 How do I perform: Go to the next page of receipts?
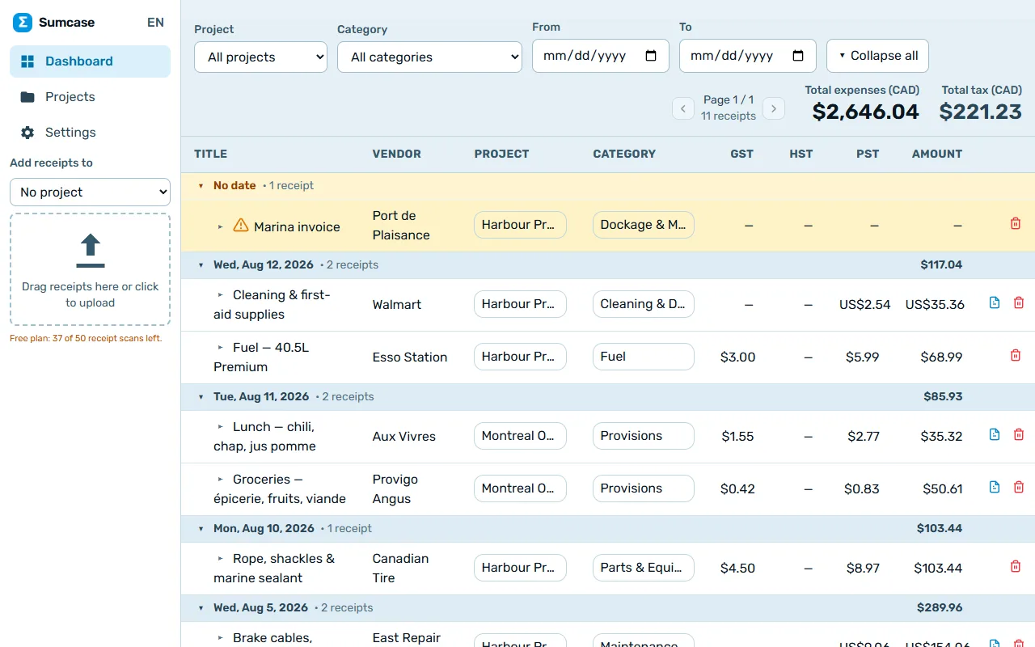click(x=774, y=108)
